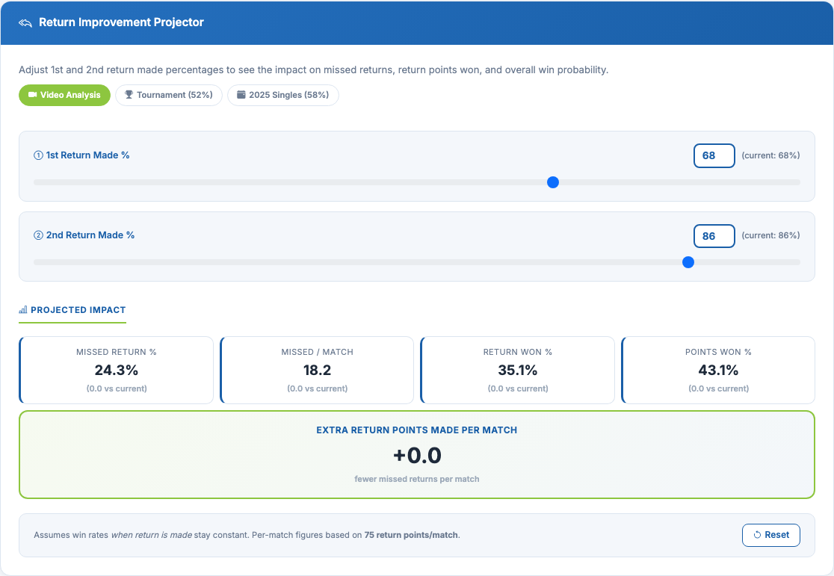The width and height of the screenshot is (834, 576).
Task: Select the 2025 Singles (58%) tab
Action: (283, 95)
